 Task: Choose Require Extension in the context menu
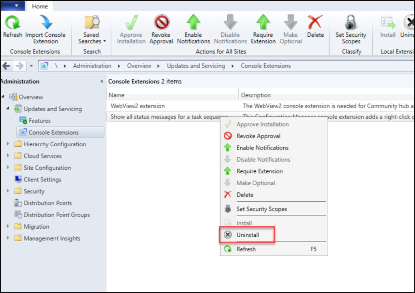tap(274, 171)
